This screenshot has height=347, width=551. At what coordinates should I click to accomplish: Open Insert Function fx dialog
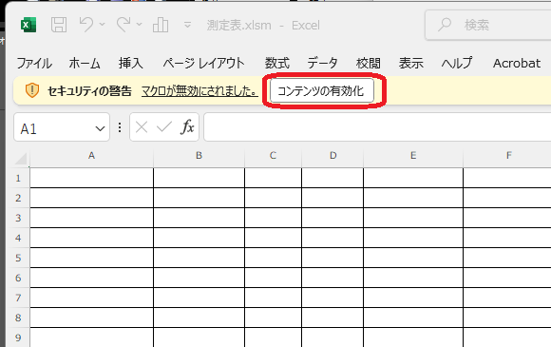click(187, 127)
